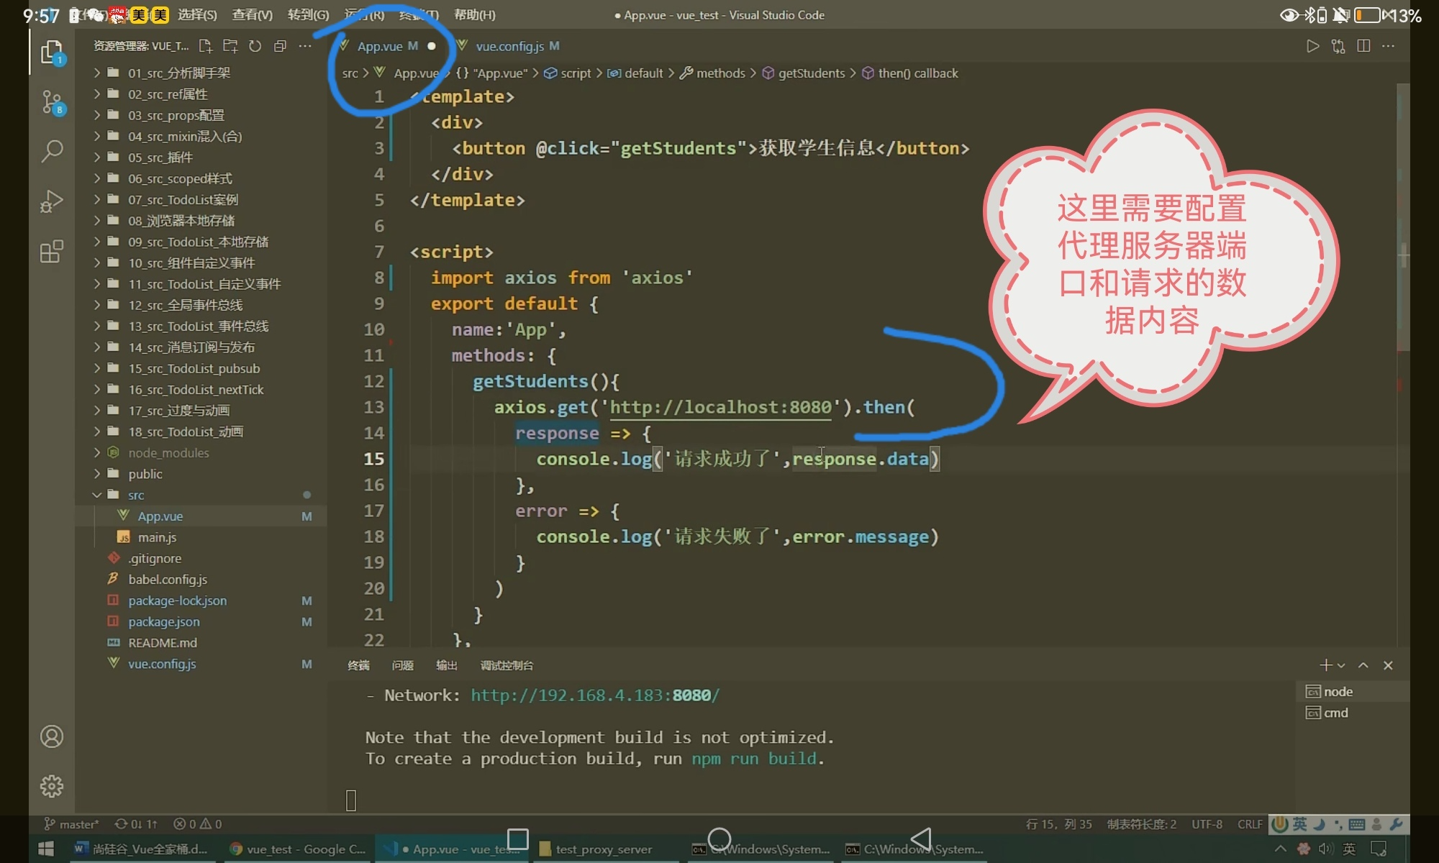The width and height of the screenshot is (1439, 863).
Task: Open the Manage gear icon
Action: pyautogui.click(x=52, y=786)
